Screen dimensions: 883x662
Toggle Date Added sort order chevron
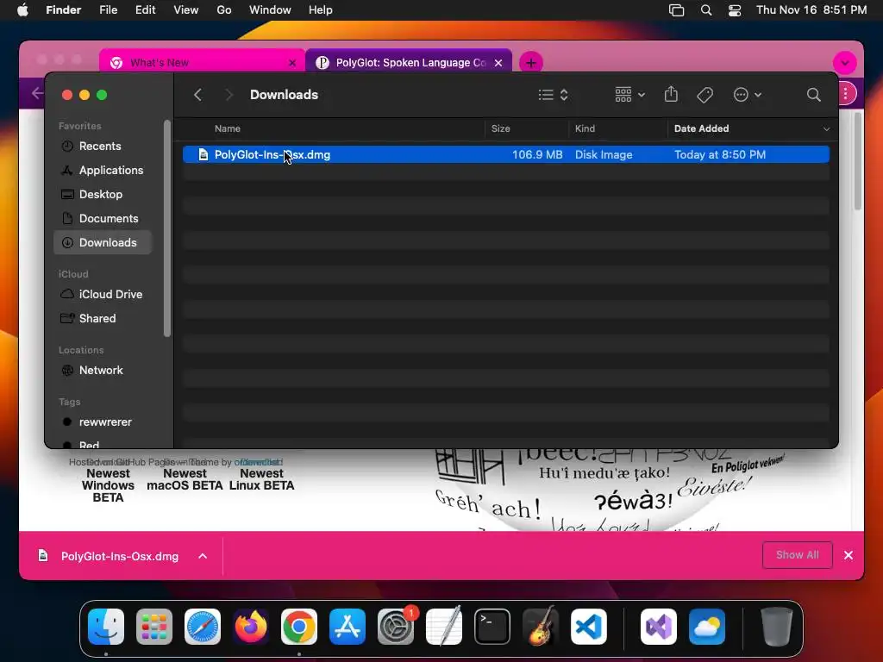(x=826, y=129)
